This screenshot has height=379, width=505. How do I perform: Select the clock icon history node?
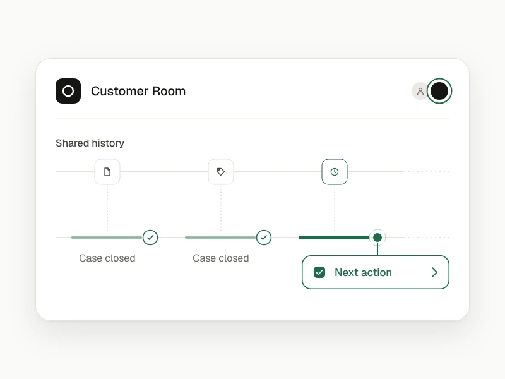(x=335, y=172)
